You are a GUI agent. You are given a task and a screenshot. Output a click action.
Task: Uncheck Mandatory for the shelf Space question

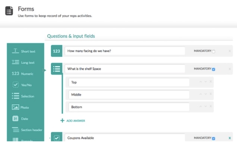(x=214, y=70)
